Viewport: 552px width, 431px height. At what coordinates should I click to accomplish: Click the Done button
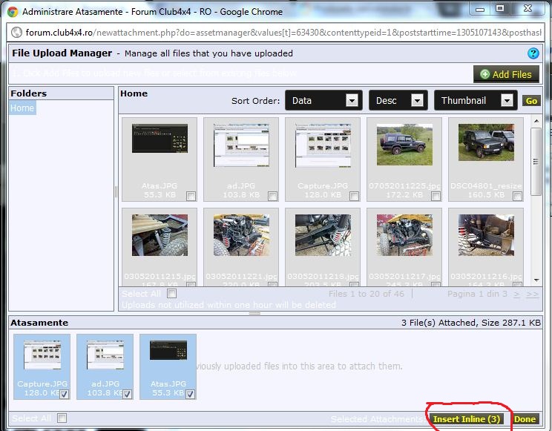coord(525,418)
